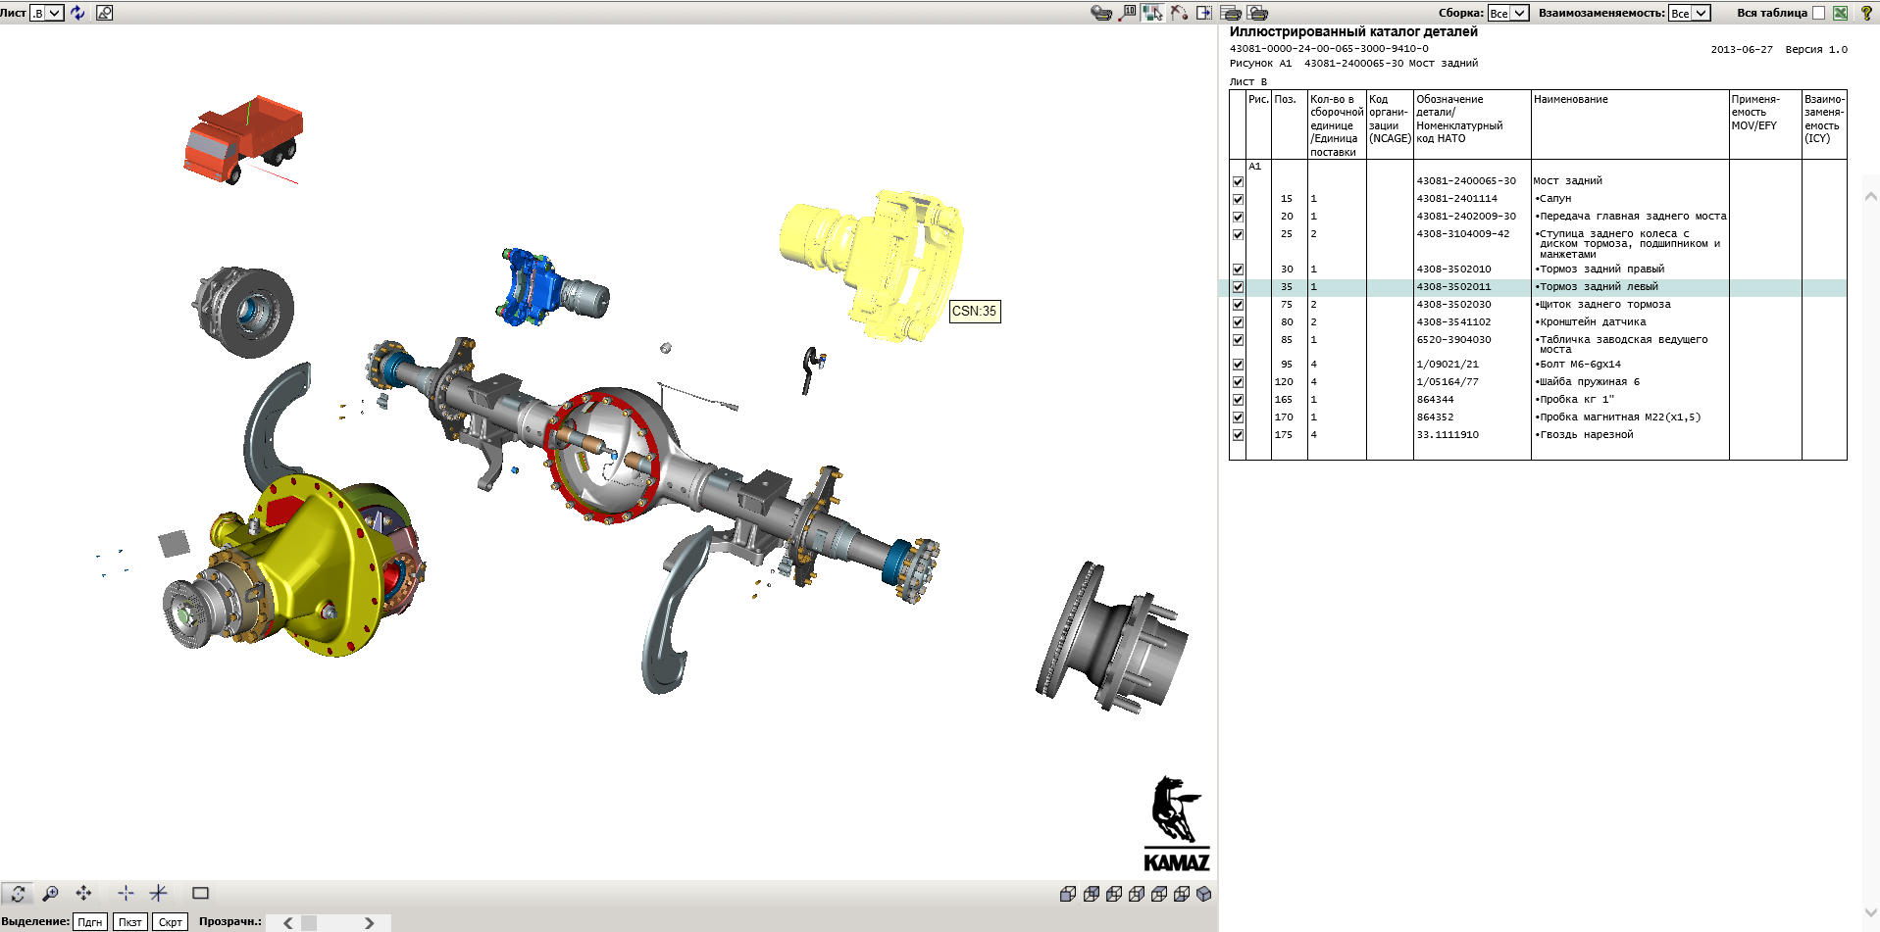Choose the fifth standard cube view
This screenshot has height=932, width=1880.
(1159, 894)
